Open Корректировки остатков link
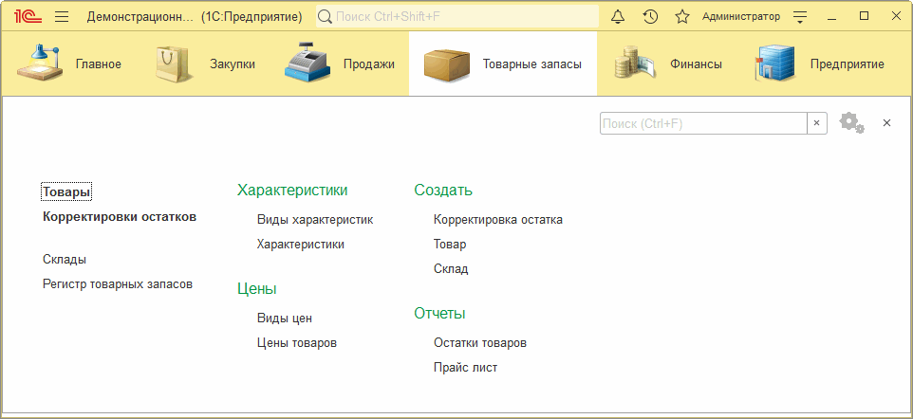913x419 pixels. pyautogui.click(x=120, y=217)
